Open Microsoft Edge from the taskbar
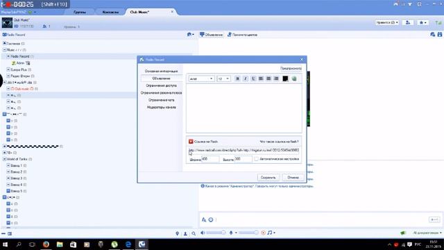 [128, 244]
